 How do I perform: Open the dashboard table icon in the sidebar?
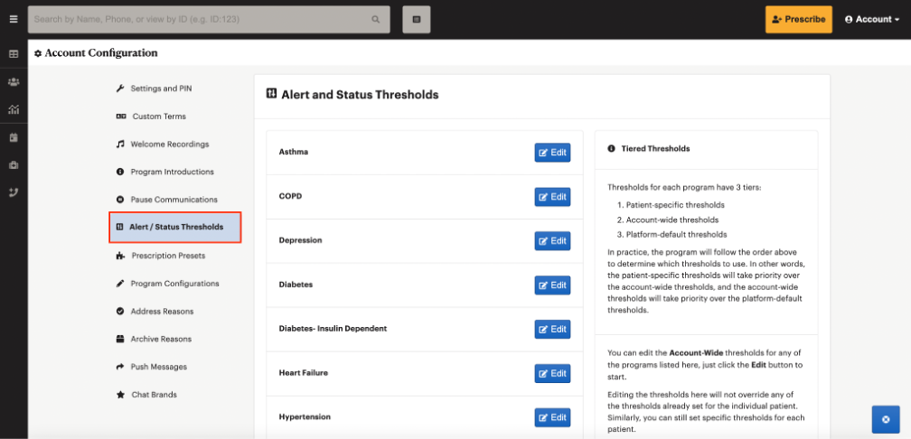click(14, 54)
